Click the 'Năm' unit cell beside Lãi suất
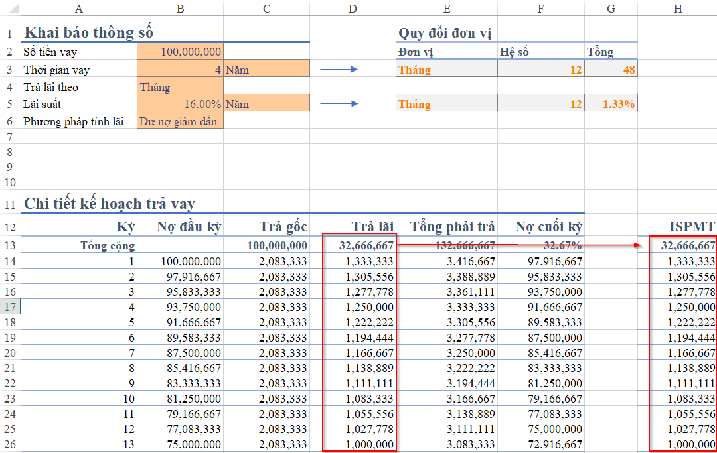The image size is (717, 453). pos(267,103)
